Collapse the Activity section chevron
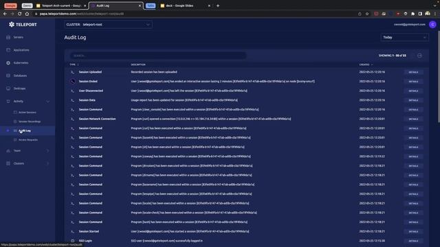The image size is (440, 247). pos(47,102)
